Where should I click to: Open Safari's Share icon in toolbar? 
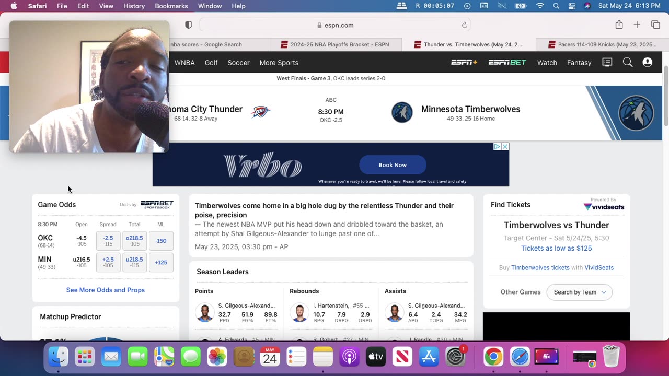click(x=619, y=25)
